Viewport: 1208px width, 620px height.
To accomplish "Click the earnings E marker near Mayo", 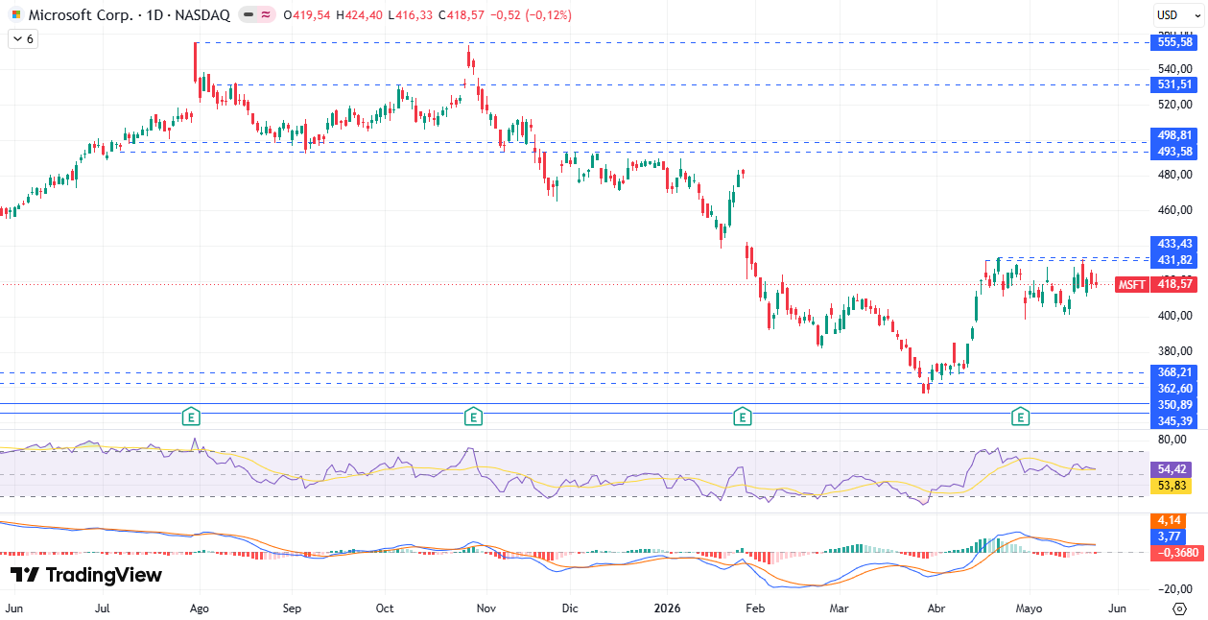I will click(1021, 417).
